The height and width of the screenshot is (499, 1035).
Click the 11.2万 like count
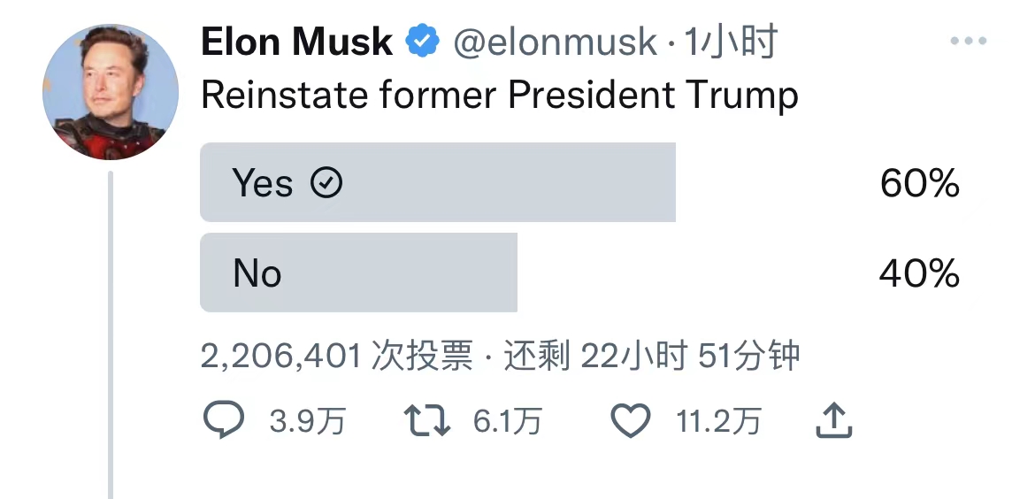pos(718,422)
